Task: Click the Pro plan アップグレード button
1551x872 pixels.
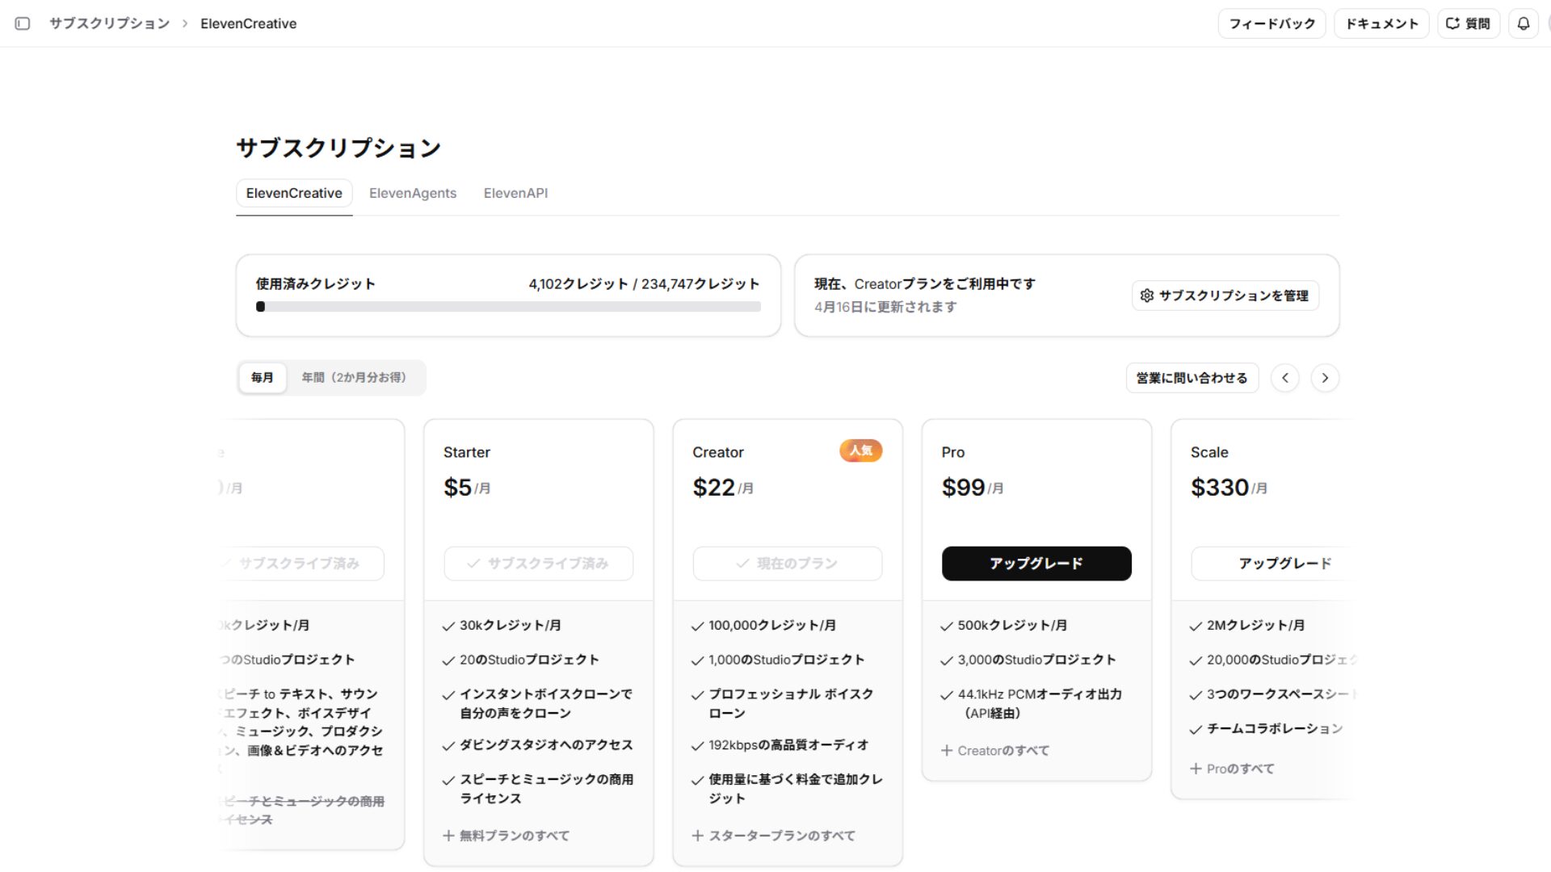Action: 1036,564
